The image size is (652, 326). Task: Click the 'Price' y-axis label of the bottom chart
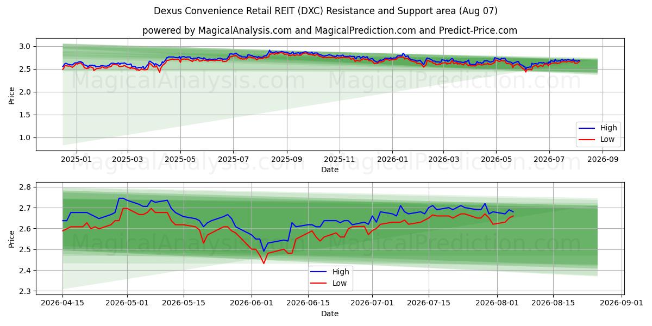click(12, 239)
